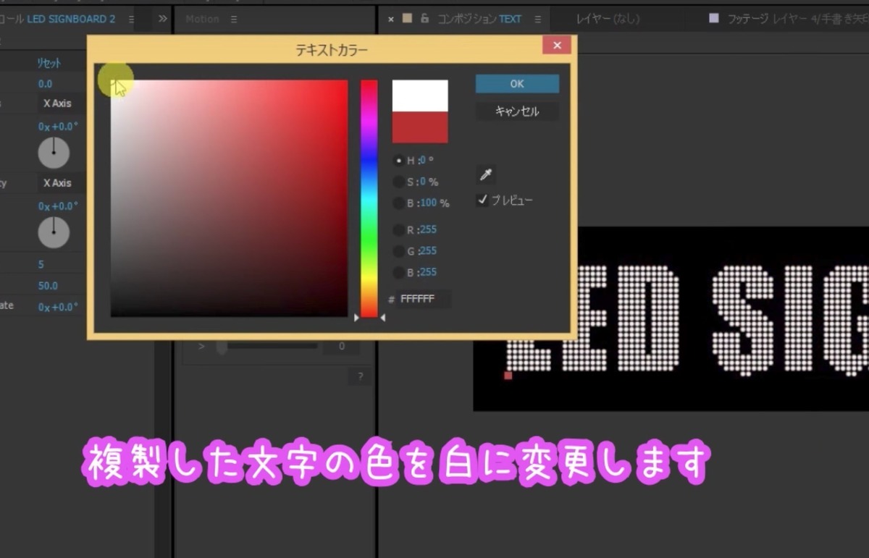Uncheck the プレビュー checkbox
The width and height of the screenshot is (869, 558).
[482, 200]
